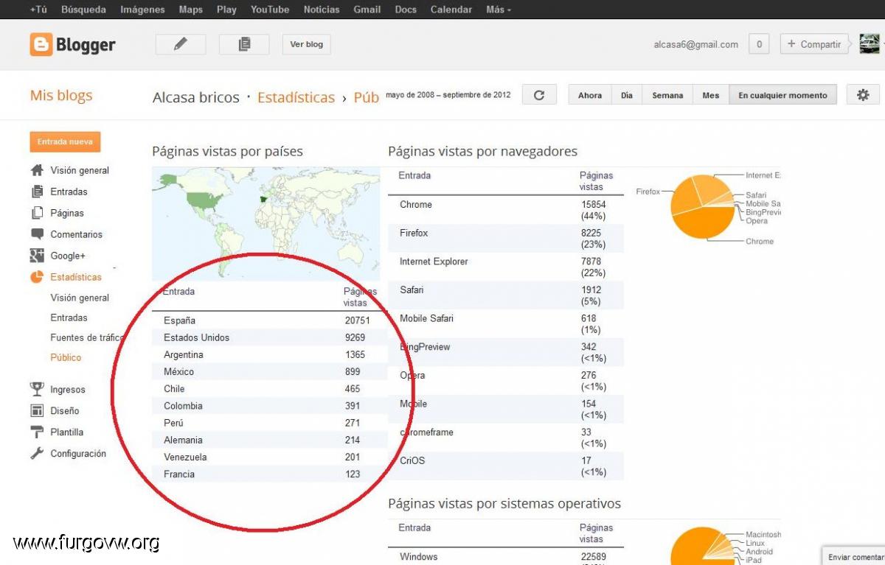885x565 pixels.
Task: Click the Windows operating system row
Action: pyautogui.click(x=506, y=558)
